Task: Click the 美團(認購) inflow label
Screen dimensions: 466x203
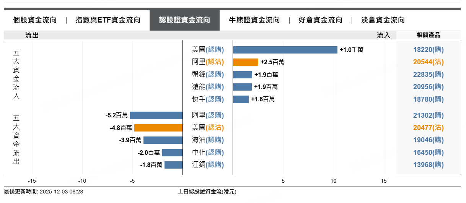Action: point(208,50)
